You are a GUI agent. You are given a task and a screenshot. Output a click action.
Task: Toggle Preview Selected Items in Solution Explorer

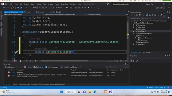164,15
